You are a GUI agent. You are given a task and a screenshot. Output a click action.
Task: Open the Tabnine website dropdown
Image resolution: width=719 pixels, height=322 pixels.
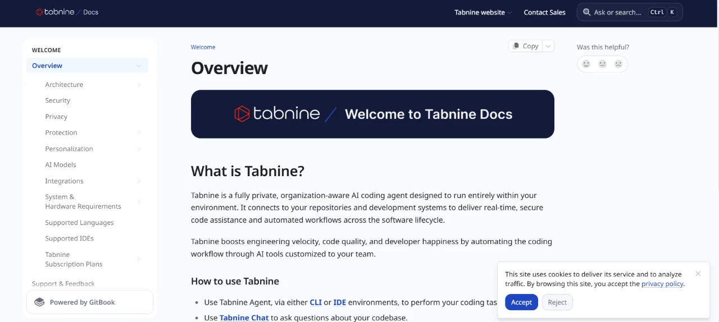483,12
